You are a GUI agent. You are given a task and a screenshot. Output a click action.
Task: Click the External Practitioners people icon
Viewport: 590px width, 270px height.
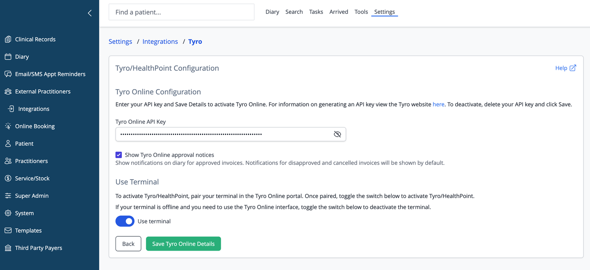point(8,92)
